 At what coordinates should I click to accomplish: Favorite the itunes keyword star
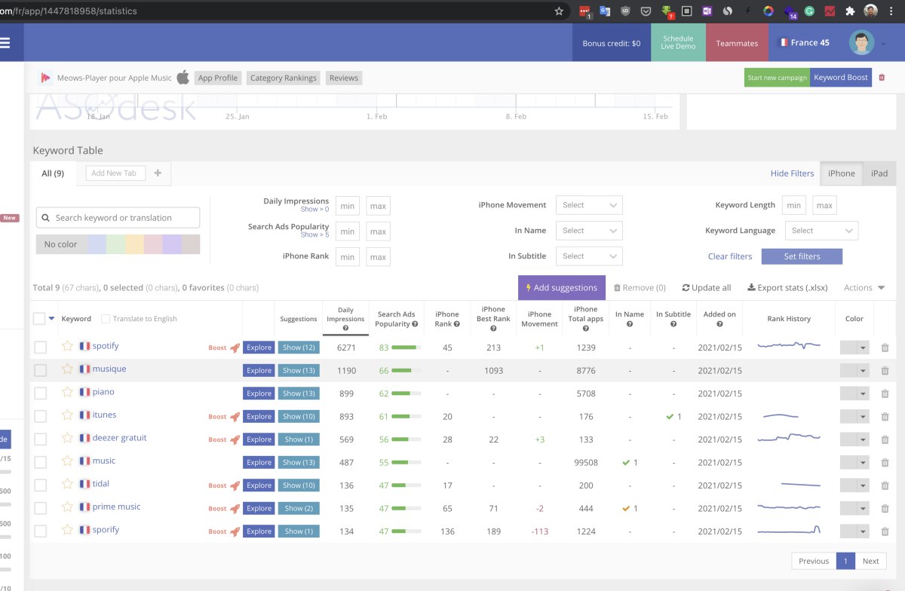[x=68, y=415]
